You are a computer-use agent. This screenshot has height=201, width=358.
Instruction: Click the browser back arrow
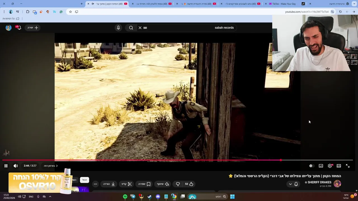pyautogui.click(x=354, y=12)
